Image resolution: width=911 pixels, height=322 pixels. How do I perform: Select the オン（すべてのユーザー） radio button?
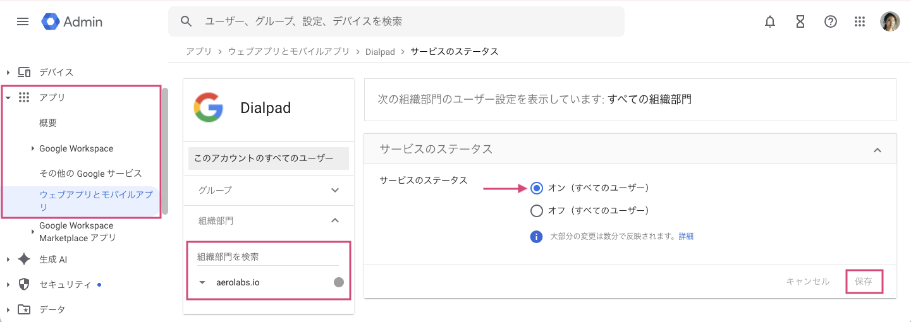pos(537,188)
